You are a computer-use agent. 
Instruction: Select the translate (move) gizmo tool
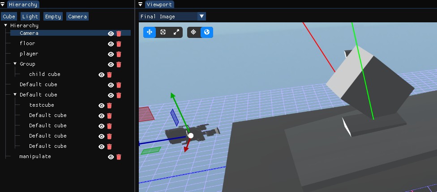coord(150,32)
